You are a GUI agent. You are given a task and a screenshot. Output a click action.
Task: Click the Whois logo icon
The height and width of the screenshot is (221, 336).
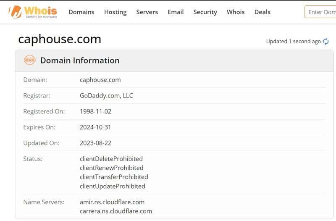point(33,12)
